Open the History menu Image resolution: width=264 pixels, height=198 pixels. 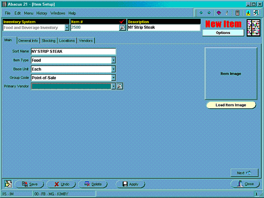42,13
